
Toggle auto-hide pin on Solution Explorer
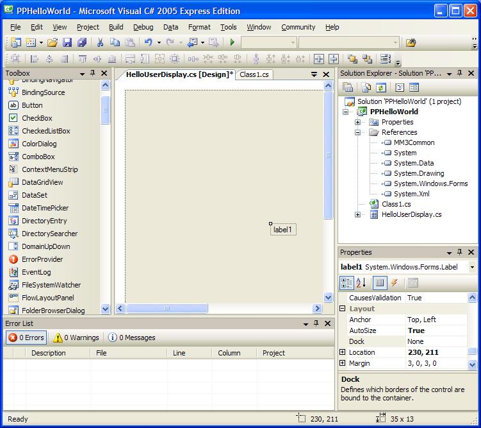(x=459, y=73)
